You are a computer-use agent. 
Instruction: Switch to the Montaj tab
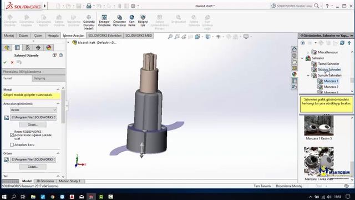pyautogui.click(x=9, y=36)
